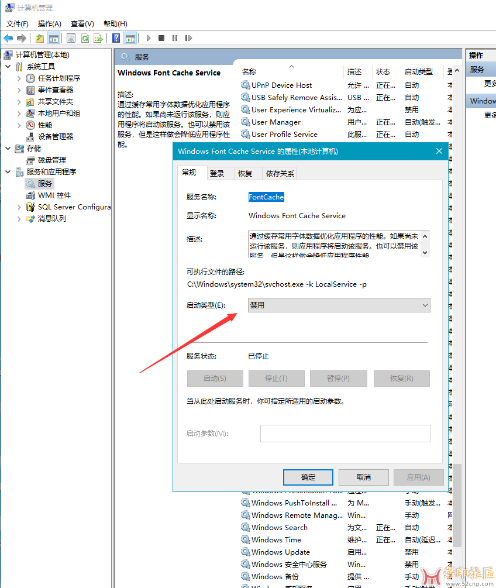Screen dimensions: 496x588
Task: Select 任务计划程序 in the tree
Action: [x=59, y=78]
